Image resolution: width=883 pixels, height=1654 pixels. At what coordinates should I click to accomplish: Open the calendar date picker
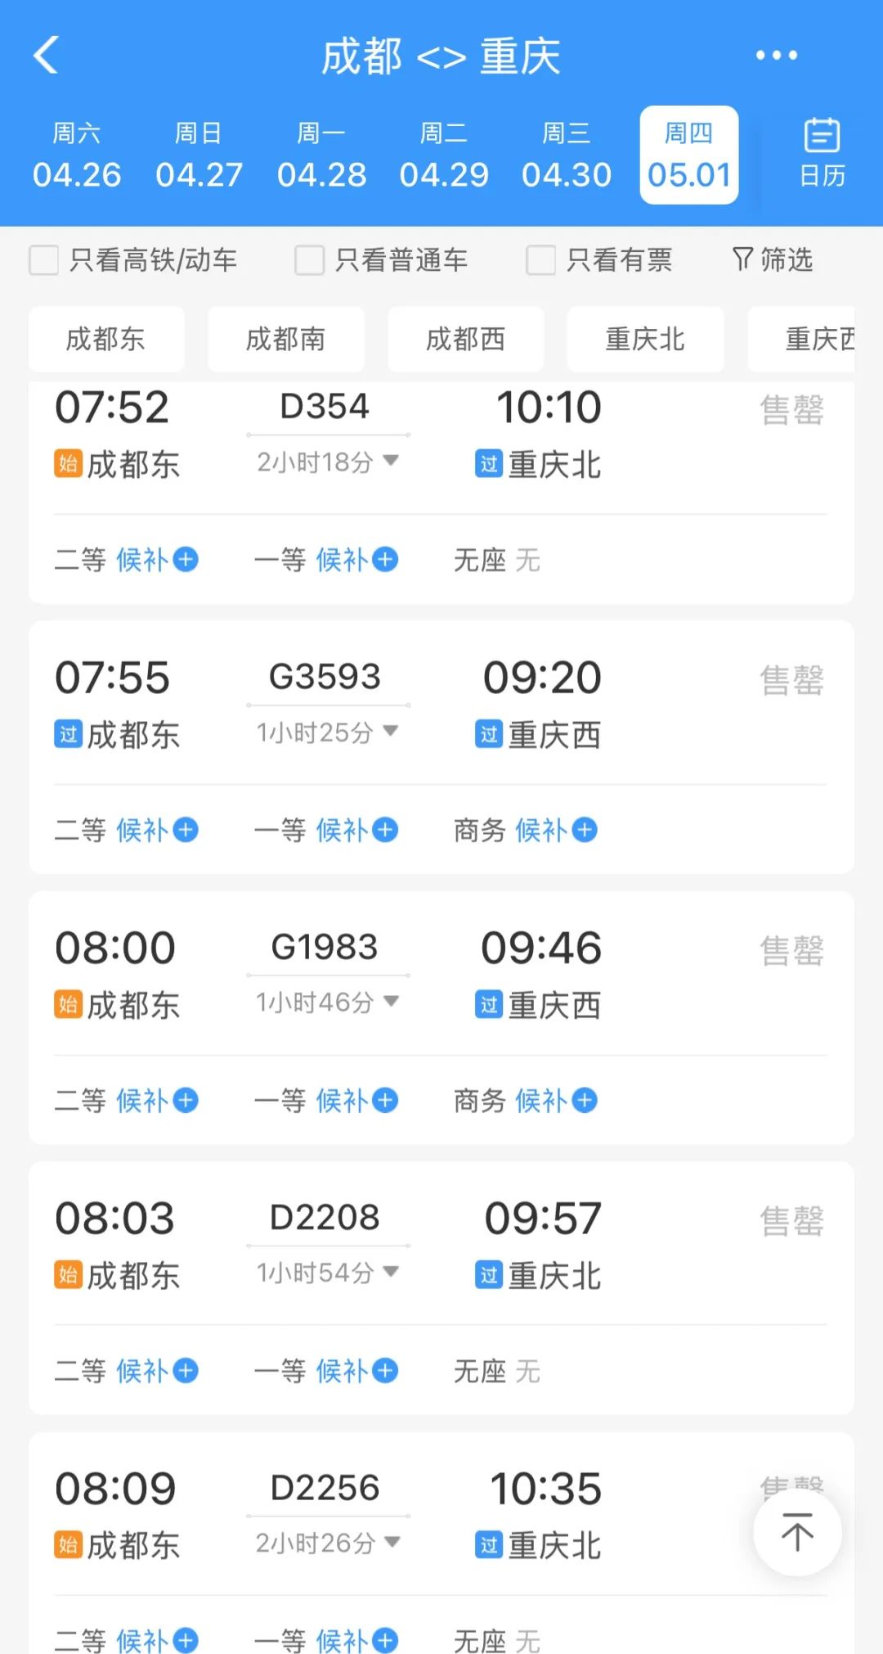click(821, 154)
